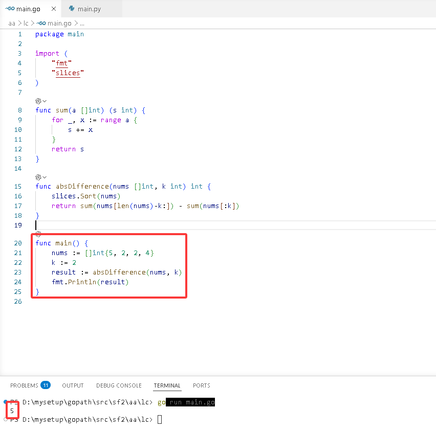Click the return statement on line 17
Screen dimensions: 436x432
(x=145, y=206)
